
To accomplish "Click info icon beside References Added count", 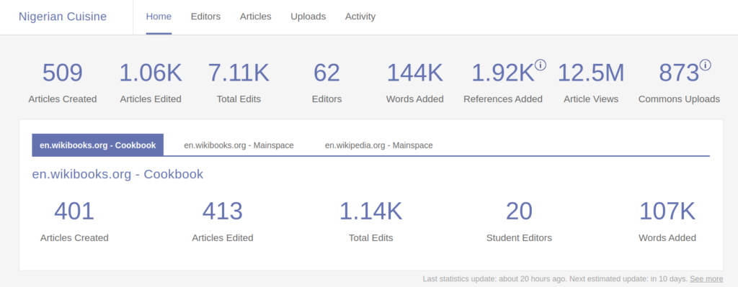I will pyautogui.click(x=541, y=65).
